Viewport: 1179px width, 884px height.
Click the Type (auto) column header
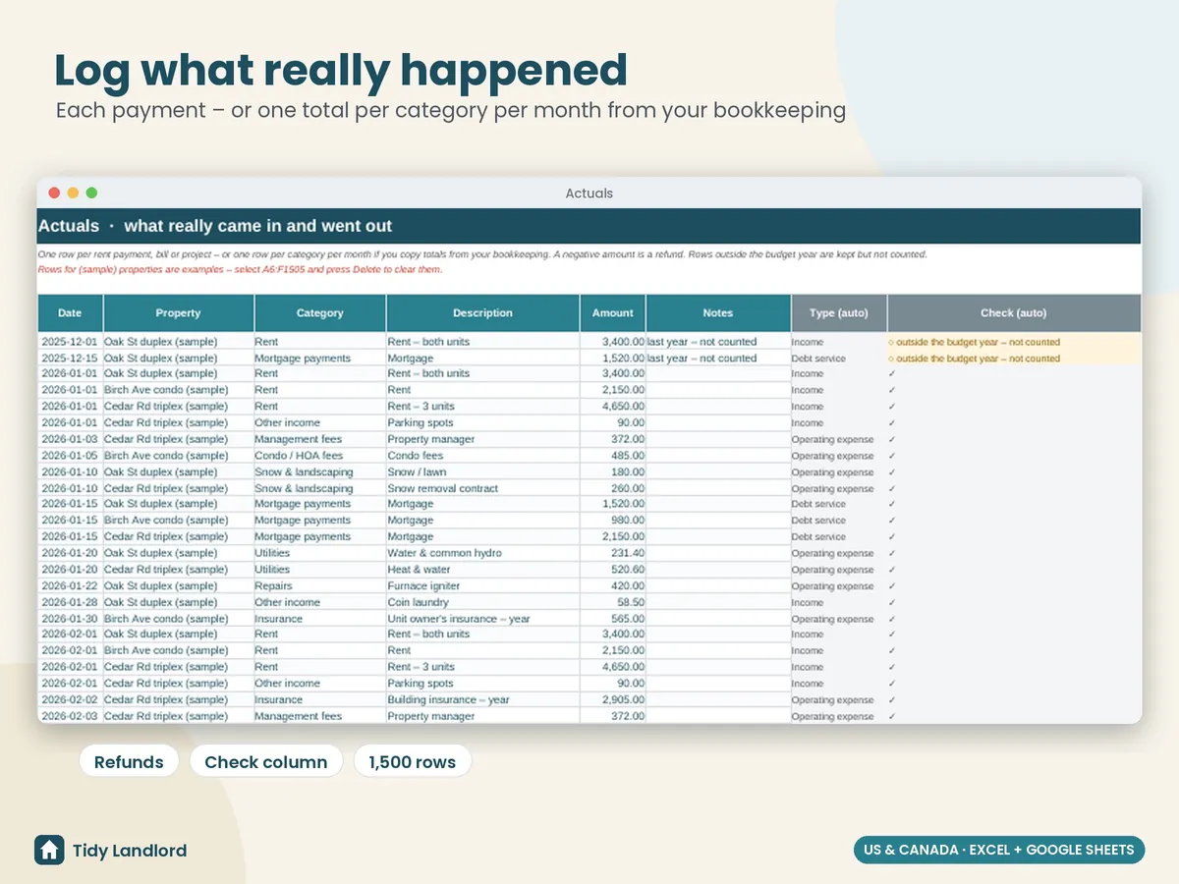(x=839, y=313)
